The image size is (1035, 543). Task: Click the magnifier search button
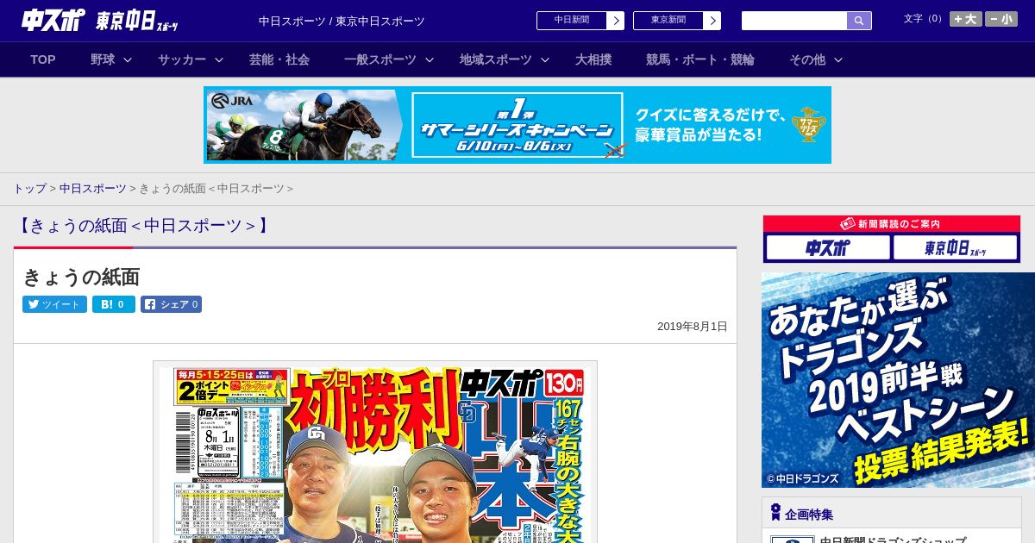pyautogui.click(x=859, y=21)
